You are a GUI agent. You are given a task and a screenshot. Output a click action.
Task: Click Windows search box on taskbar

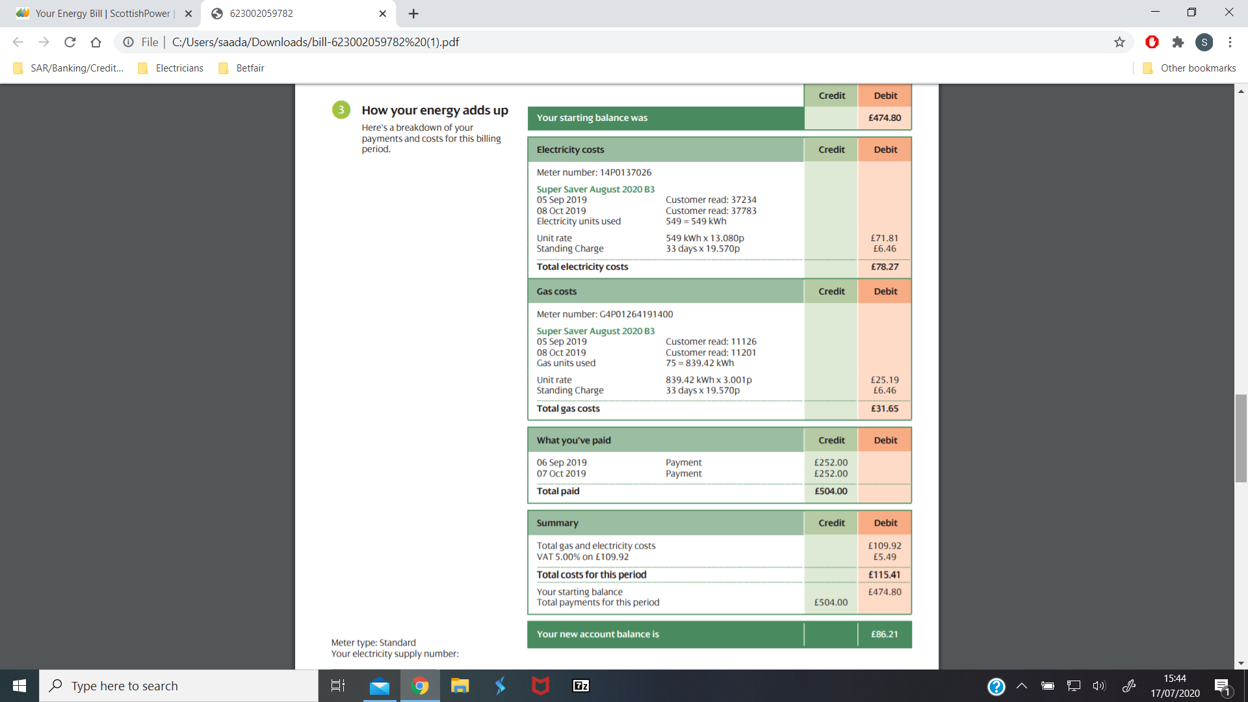[179, 686]
